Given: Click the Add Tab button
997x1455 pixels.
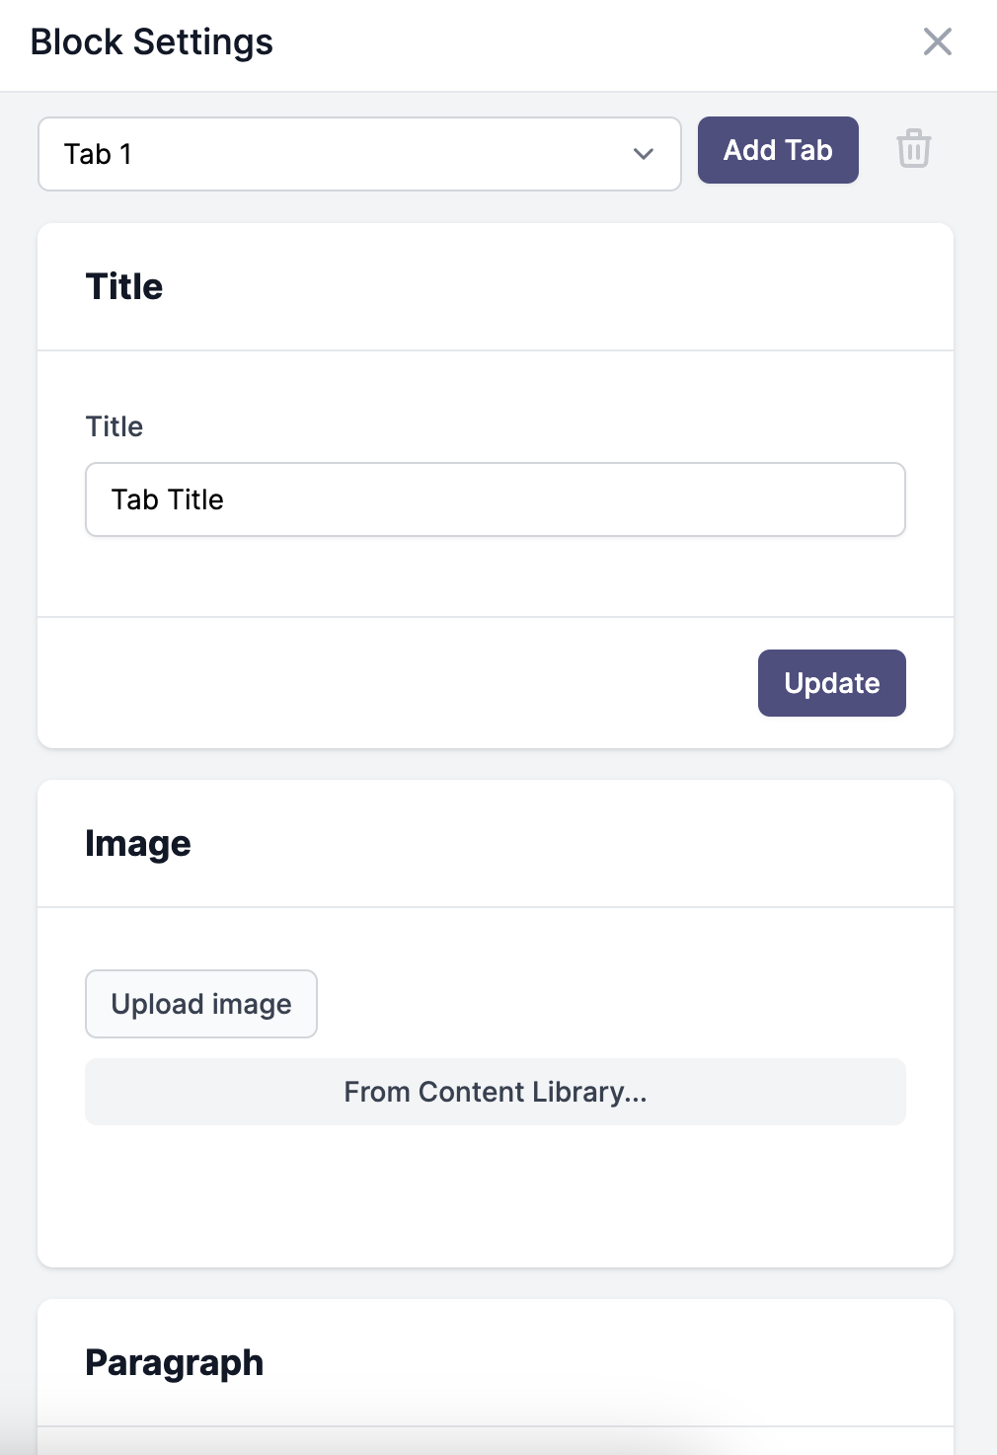Looking at the screenshot, I should point(778,150).
